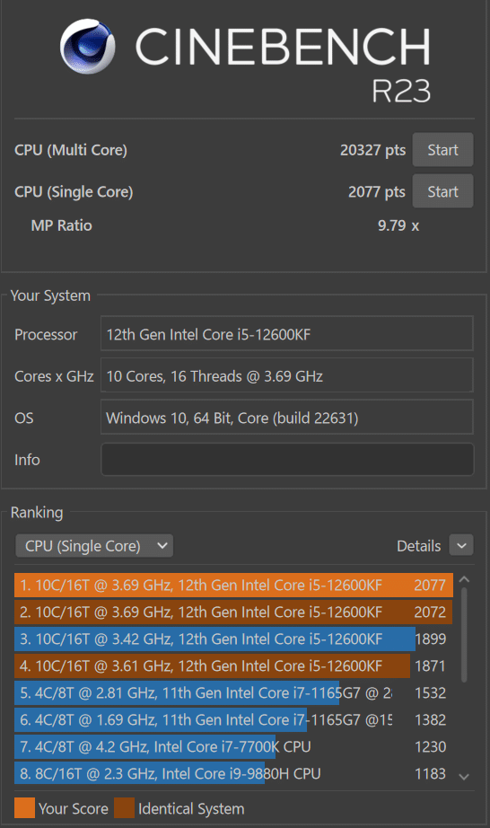Select the 3.61 GHz i5-12600KF ranking entry
490x828 pixels.
point(233,665)
